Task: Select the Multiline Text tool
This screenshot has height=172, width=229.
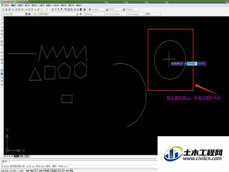Action: 2,84
